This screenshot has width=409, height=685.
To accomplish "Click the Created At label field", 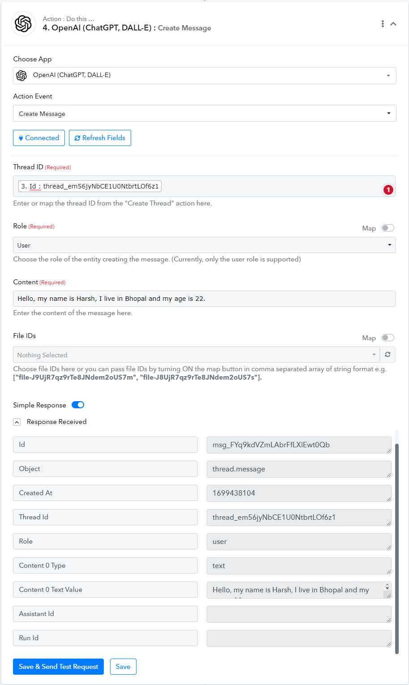I will [x=105, y=493].
